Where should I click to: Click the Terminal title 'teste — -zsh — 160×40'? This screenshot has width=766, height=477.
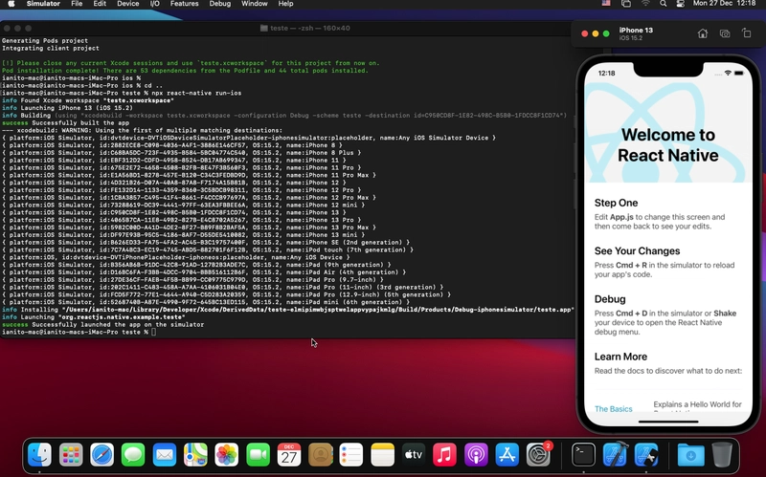[x=309, y=29]
